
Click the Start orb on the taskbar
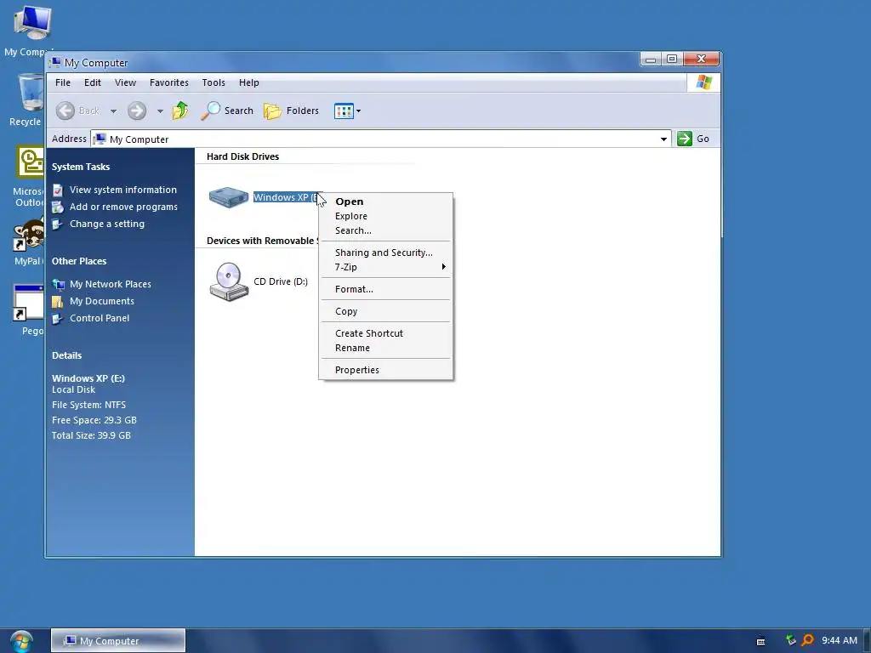[21, 641]
